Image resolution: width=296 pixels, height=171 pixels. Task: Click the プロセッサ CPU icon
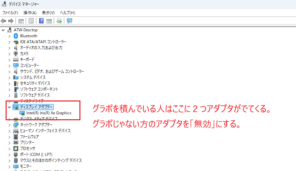tap(16, 149)
